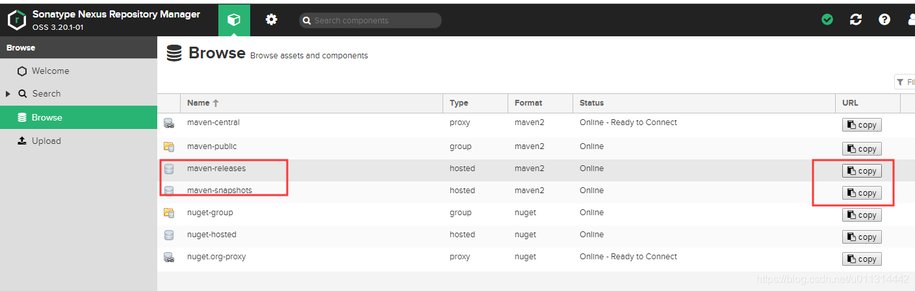Image resolution: width=915 pixels, height=291 pixels.
Task: Open the Administration gear icon
Action: (x=272, y=20)
